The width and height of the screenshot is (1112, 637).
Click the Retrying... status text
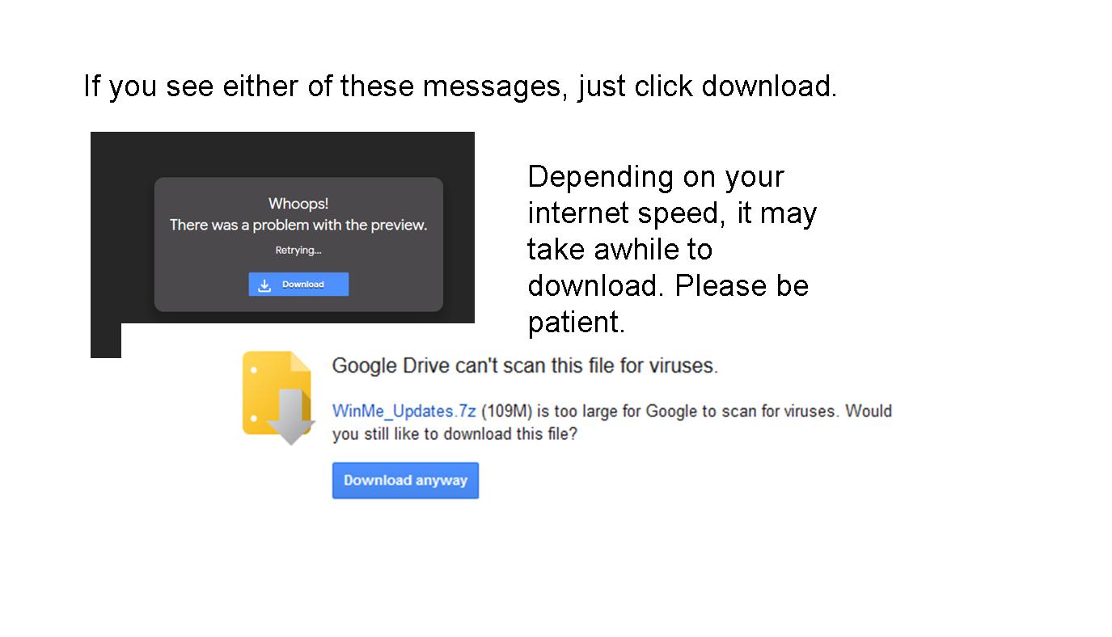pyautogui.click(x=298, y=251)
